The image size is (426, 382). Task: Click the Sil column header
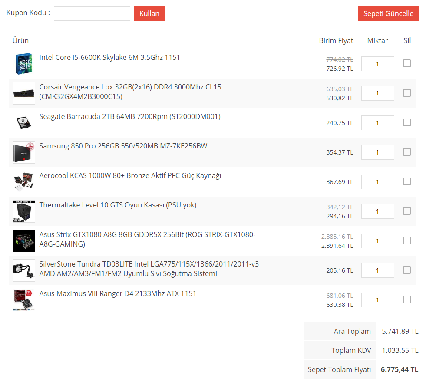coord(407,40)
